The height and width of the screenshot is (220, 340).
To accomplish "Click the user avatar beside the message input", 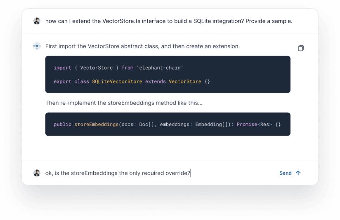I will point(37,173).
